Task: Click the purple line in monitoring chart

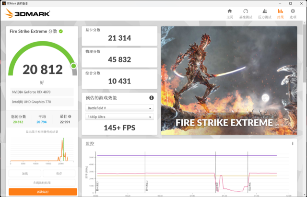Action: click(187, 155)
